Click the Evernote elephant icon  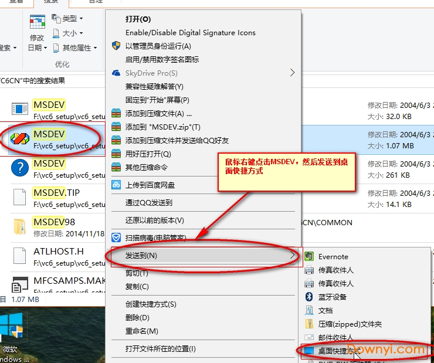(x=309, y=256)
